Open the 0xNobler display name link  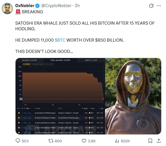(25, 6)
